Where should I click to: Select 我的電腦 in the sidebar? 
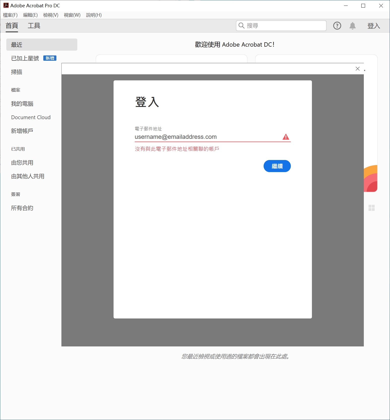coord(22,104)
